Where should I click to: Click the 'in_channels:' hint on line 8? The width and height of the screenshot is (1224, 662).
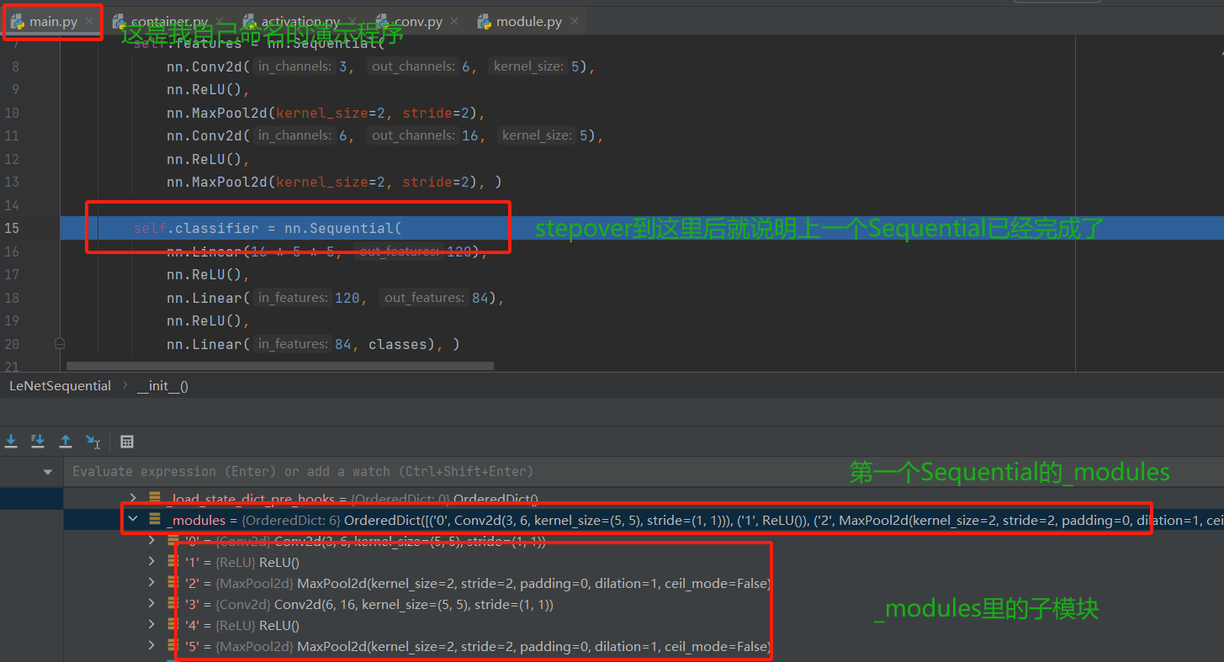click(294, 66)
